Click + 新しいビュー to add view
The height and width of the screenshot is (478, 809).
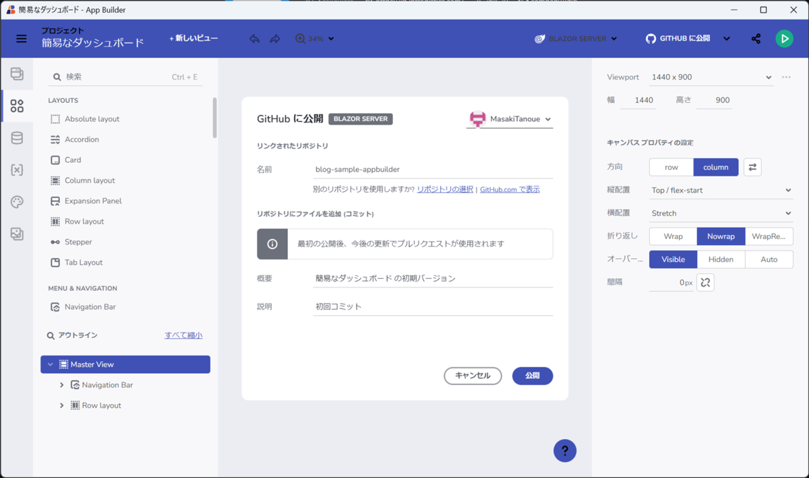[x=193, y=39]
